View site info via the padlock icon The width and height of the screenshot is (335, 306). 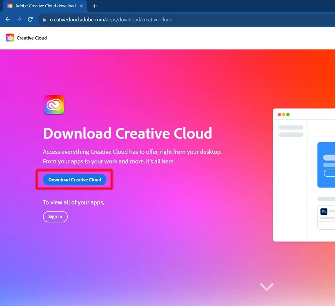coord(44,20)
